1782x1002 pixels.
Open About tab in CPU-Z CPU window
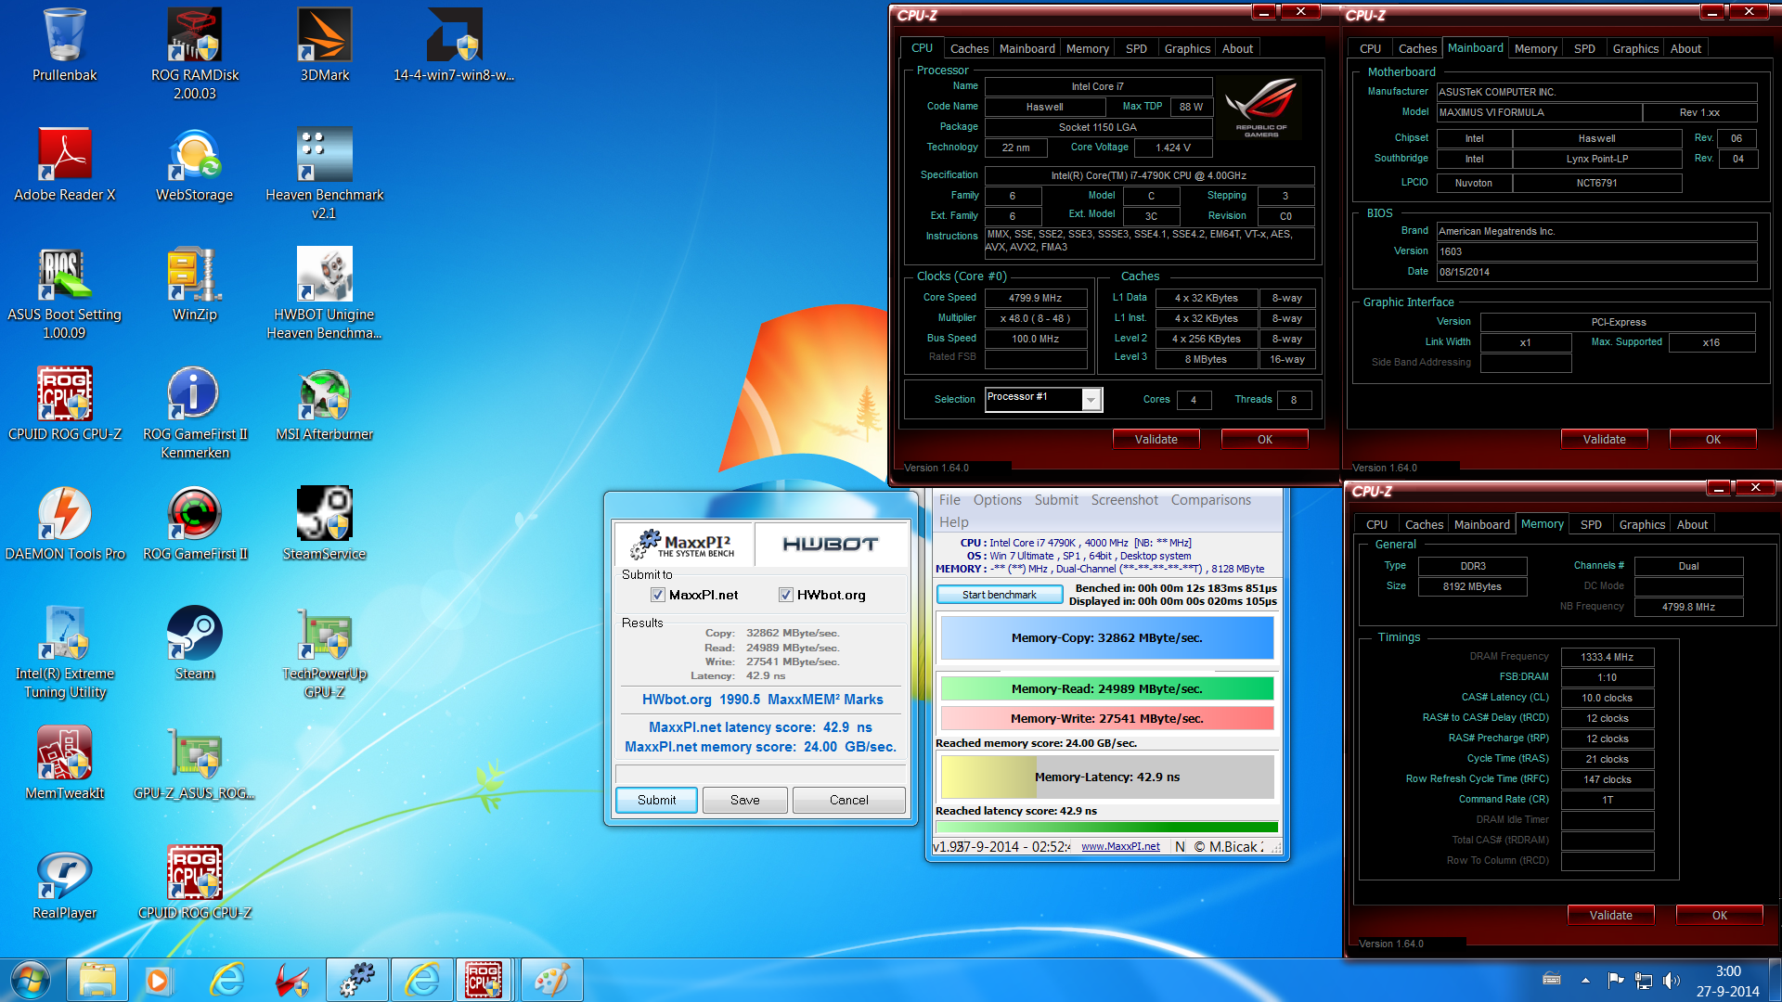(1236, 48)
